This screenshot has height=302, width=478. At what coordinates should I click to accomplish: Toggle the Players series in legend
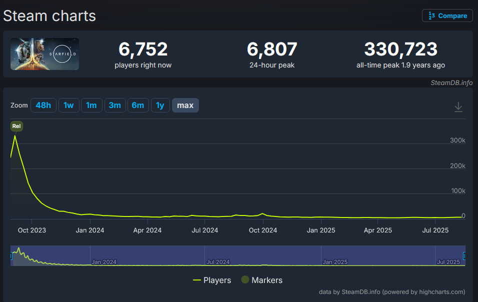212,280
